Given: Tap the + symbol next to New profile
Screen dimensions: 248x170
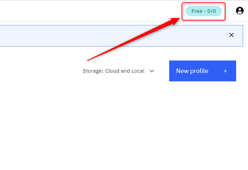Looking at the screenshot, I should [x=225, y=71].
